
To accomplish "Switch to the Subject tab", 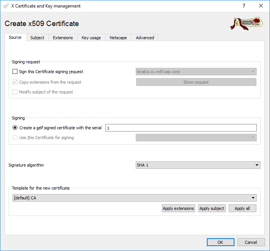I will click(x=37, y=38).
